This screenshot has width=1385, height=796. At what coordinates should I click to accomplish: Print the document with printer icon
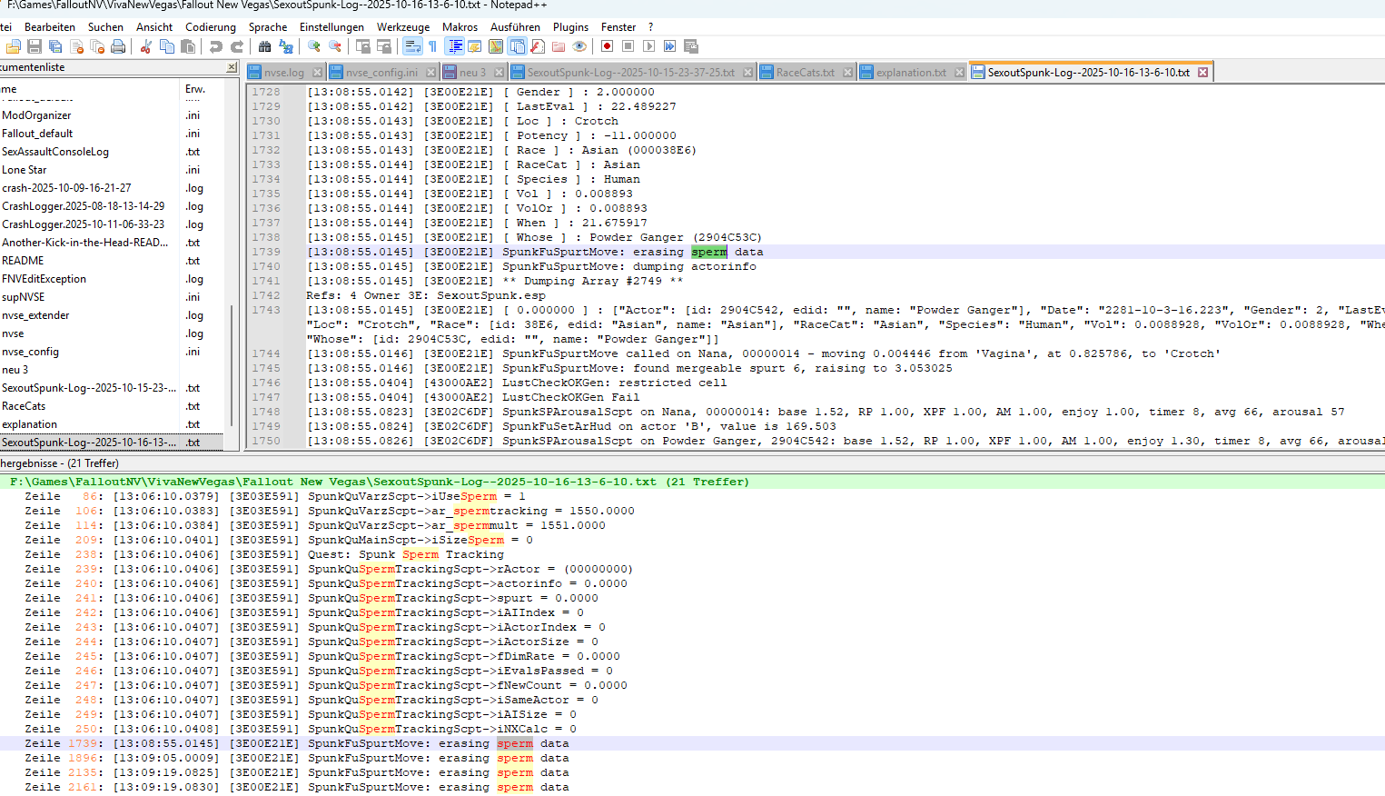tap(118, 46)
